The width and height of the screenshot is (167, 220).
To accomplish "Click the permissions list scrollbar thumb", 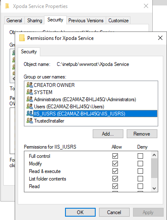I will click(154, 168).
